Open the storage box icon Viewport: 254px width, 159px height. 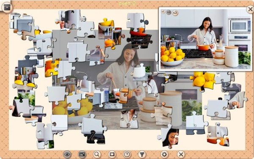tap(7, 7)
